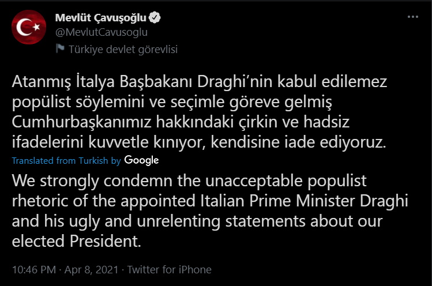Open Mevlüt Çavuşoğlu's profile via display name

101,18
